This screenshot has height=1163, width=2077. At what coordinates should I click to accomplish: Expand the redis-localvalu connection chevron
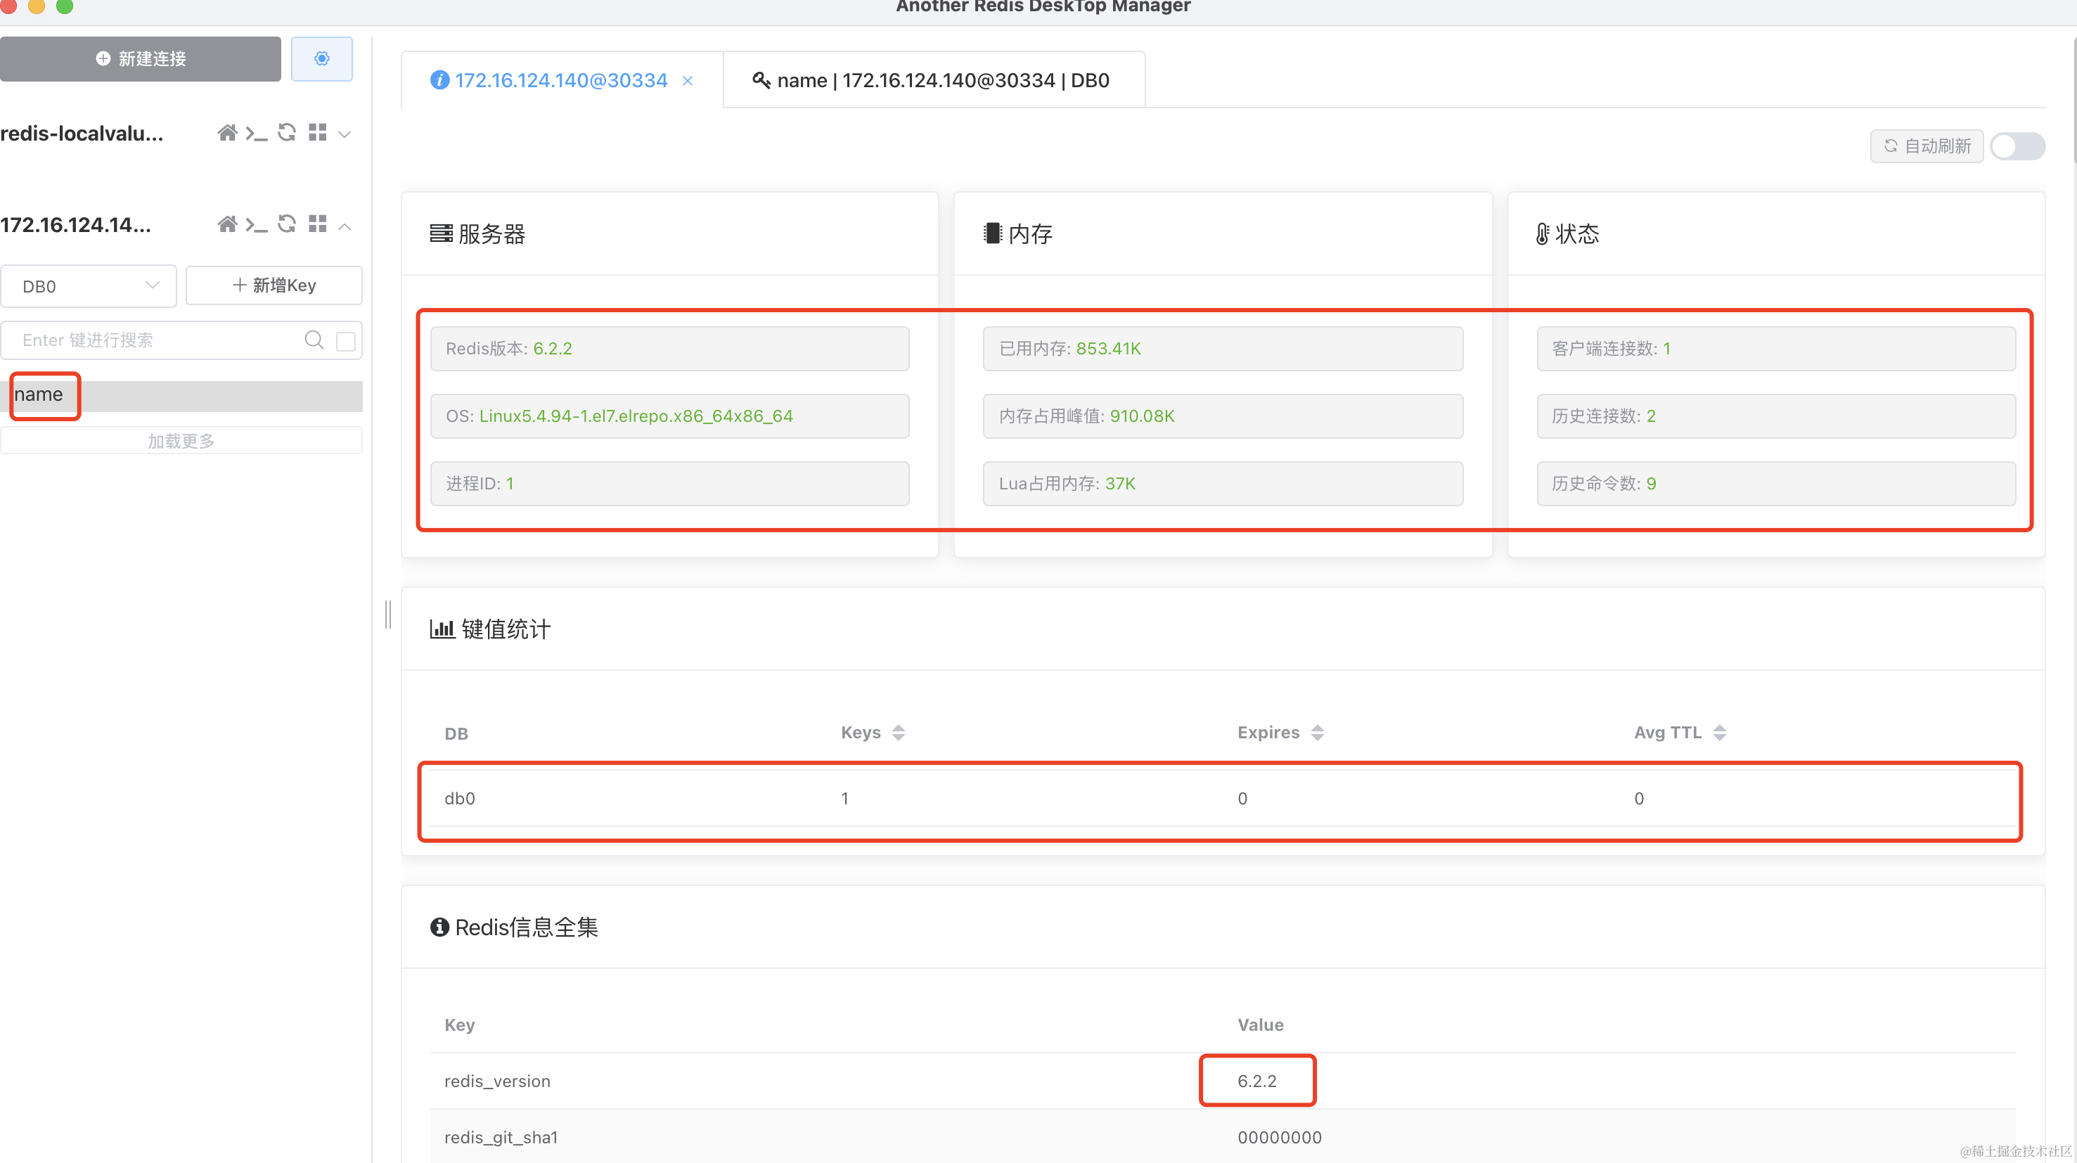pos(345,134)
